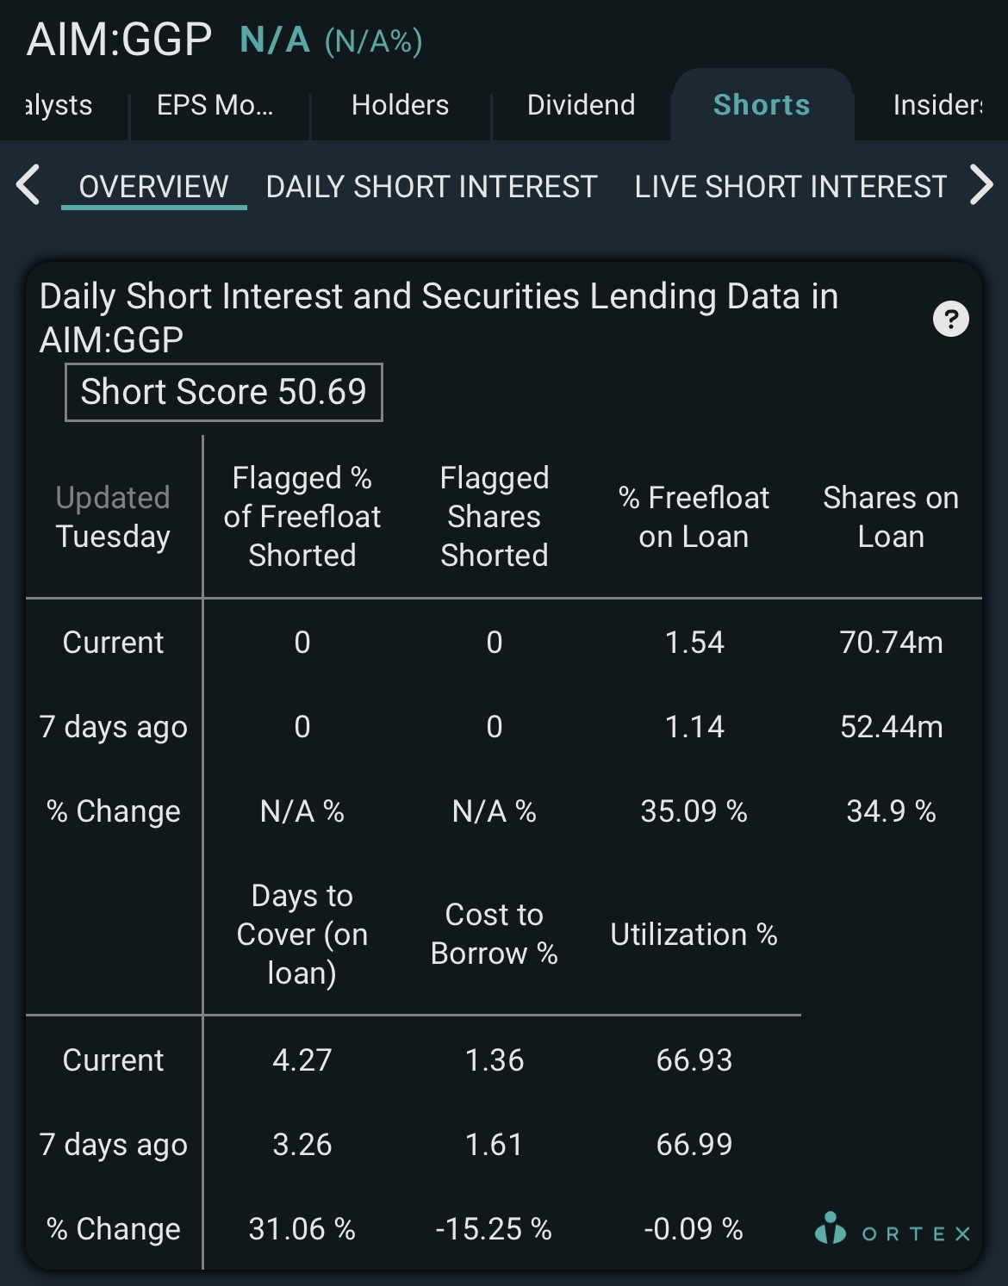The image size is (1008, 1286).
Task: Open the Shorts tab
Action: tap(762, 105)
